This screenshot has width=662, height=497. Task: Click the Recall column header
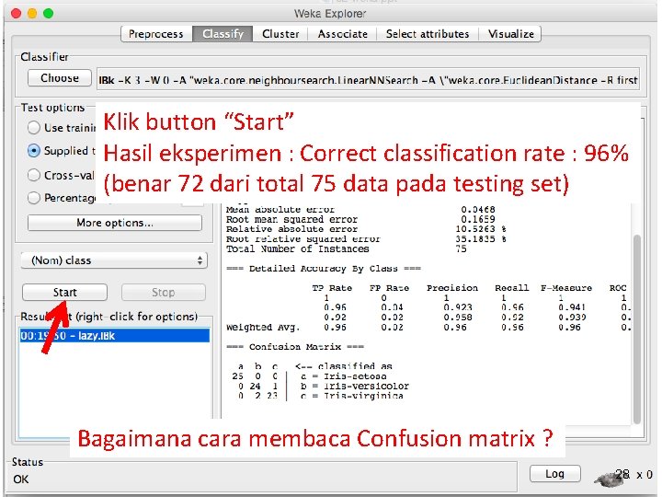tap(512, 288)
